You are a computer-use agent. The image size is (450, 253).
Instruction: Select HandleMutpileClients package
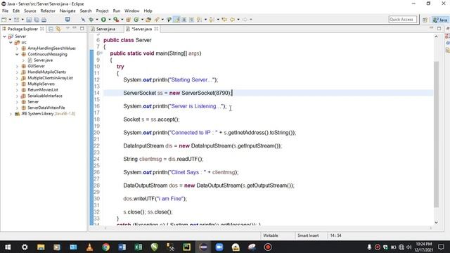pyautogui.click(x=47, y=72)
